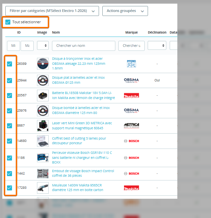This screenshot has width=211, height=218.
Task: Open the Déclinaison filter select
Action: click(157, 45)
